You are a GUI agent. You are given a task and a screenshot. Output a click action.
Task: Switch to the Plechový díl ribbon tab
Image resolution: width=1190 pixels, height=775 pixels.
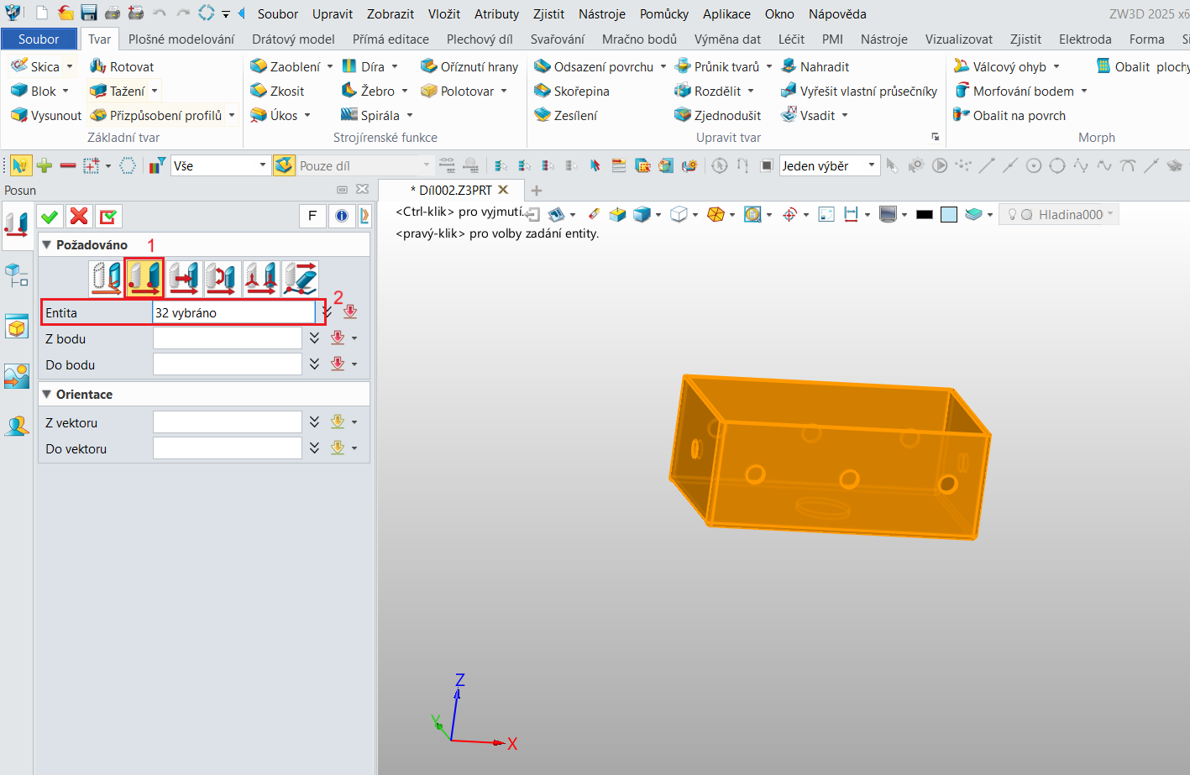tap(480, 39)
